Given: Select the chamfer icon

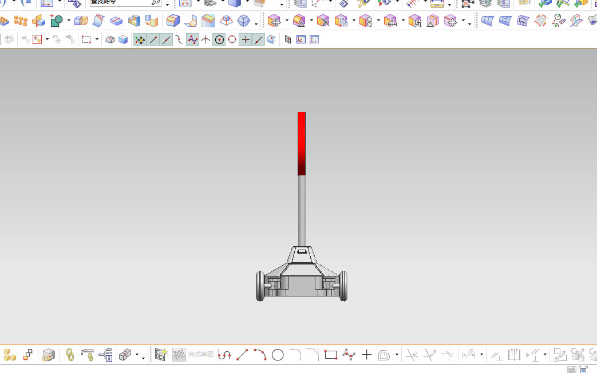Looking at the screenshot, I should coord(208,21).
